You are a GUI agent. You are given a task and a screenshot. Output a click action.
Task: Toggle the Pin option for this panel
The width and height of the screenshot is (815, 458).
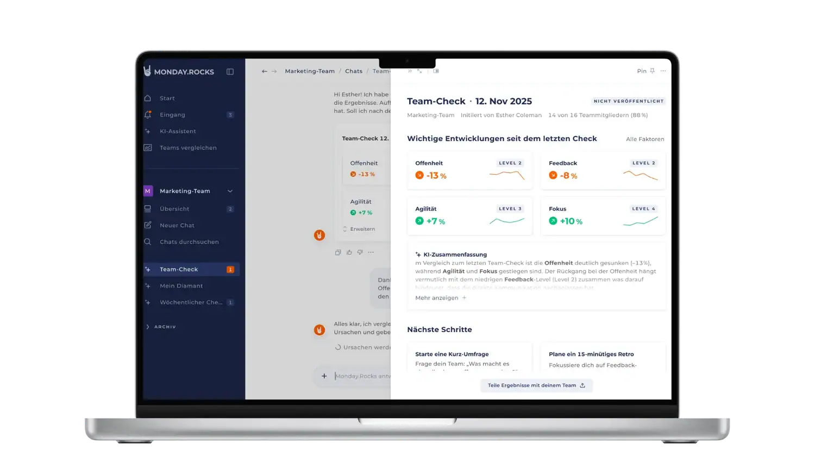(645, 71)
